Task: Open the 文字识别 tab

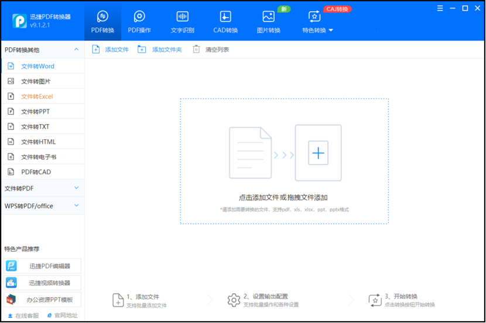Action: 182,22
